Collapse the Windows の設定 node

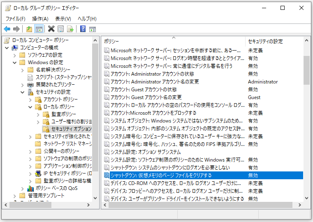pyautogui.click(x=14, y=62)
